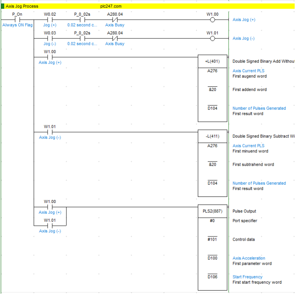Click the D100 Axis Acceleration operand

[212, 258]
